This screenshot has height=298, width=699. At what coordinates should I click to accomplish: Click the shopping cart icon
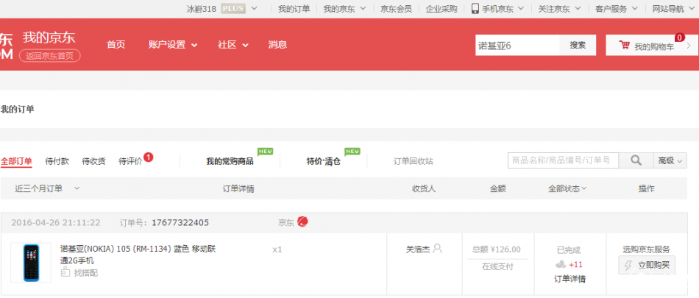[x=624, y=45]
